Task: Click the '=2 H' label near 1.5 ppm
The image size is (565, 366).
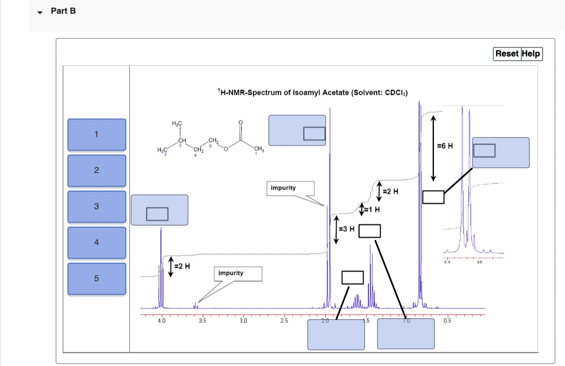Action: [x=391, y=192]
